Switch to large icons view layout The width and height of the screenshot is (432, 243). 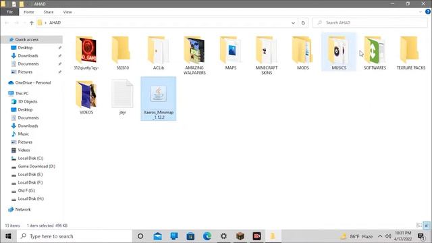[x=426, y=225]
